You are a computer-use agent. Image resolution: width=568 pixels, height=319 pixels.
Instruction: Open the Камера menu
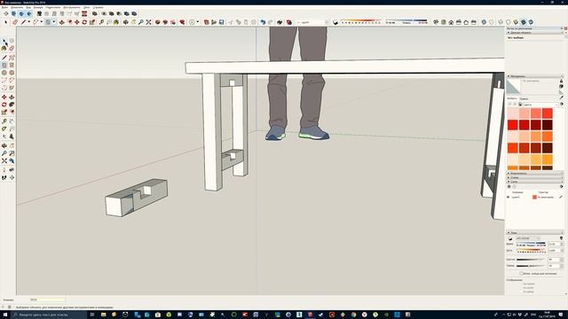38,7
